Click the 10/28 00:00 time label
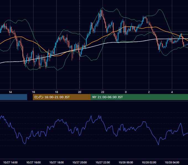 (126, 162)
